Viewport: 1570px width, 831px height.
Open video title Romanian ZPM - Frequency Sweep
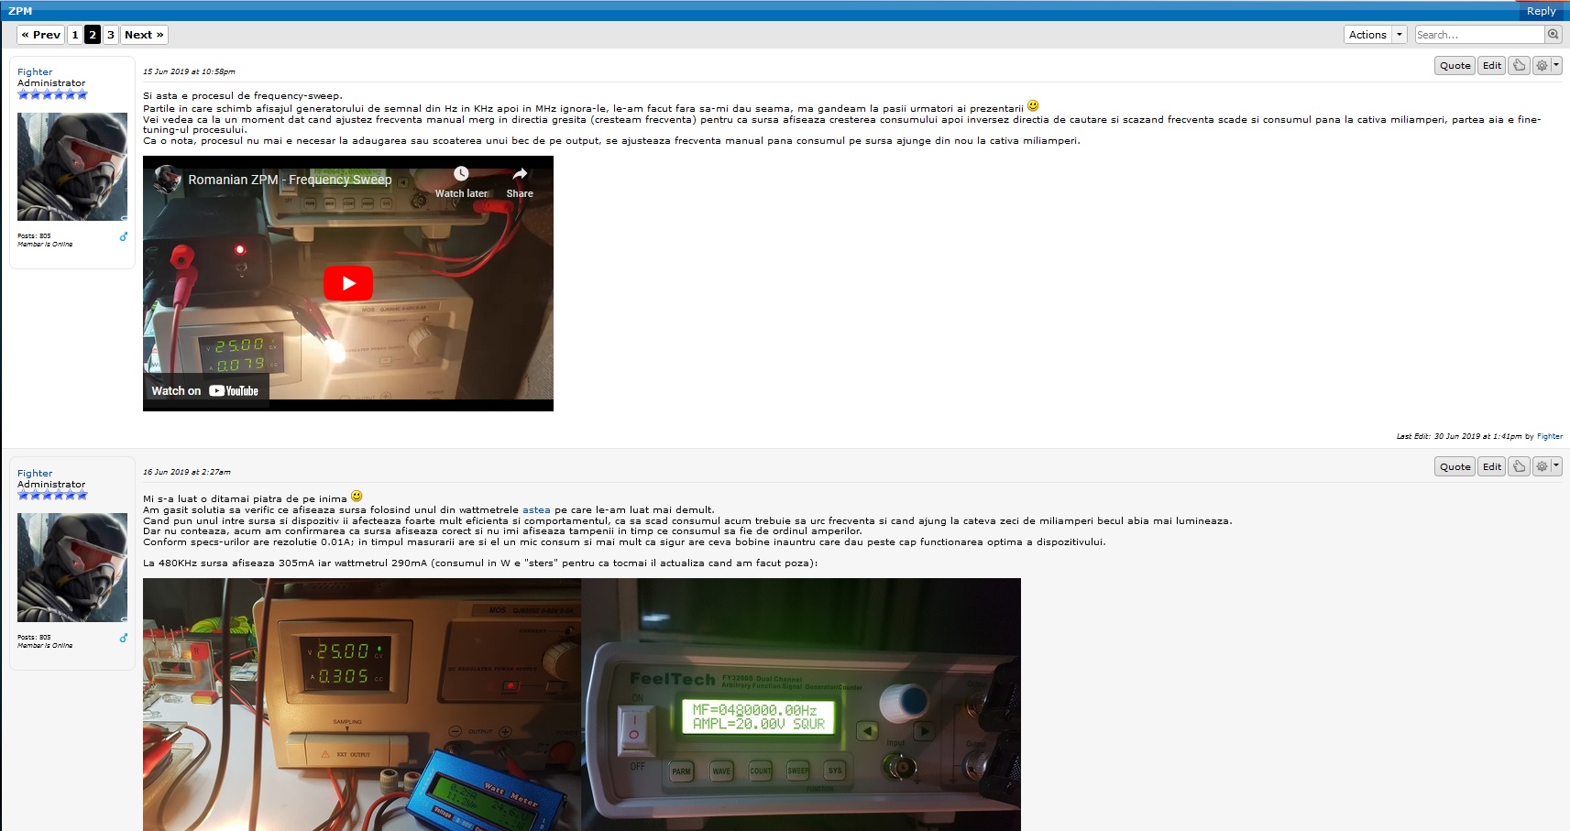[290, 180]
